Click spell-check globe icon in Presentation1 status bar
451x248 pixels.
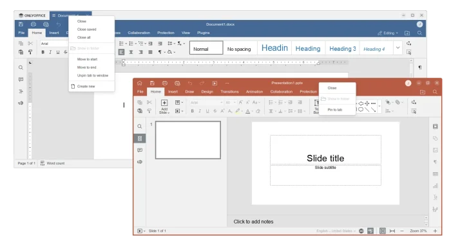[x=361, y=231]
